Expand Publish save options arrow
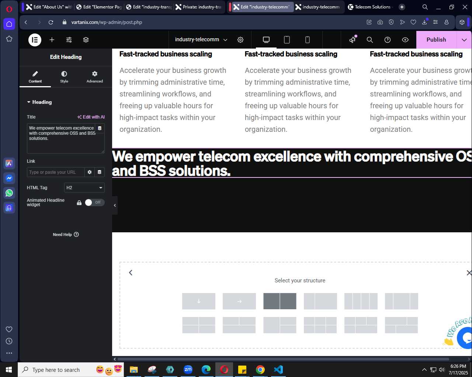This screenshot has height=377, width=472. pyautogui.click(x=464, y=40)
